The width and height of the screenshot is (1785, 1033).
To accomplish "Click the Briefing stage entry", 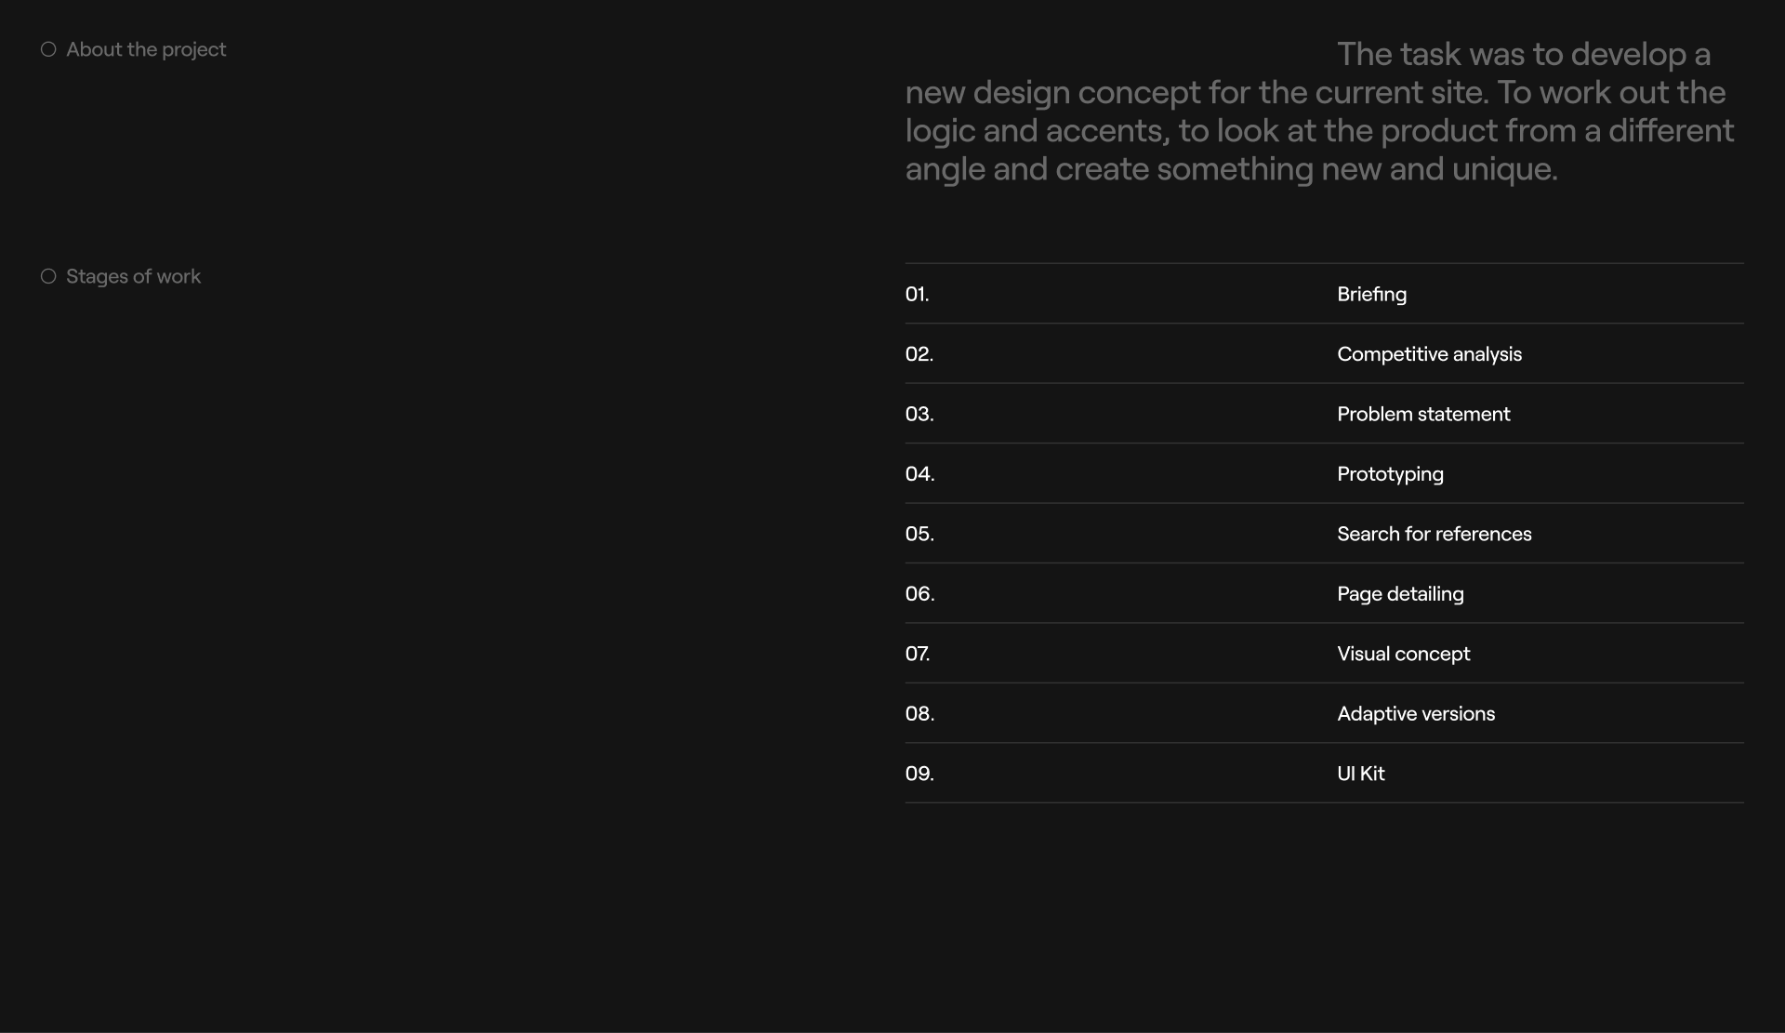I will pyautogui.click(x=1371, y=294).
